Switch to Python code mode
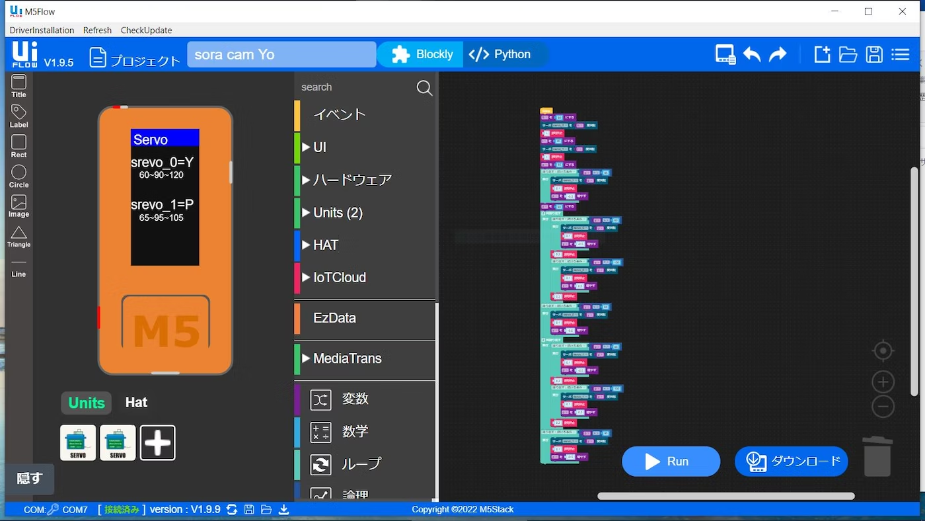This screenshot has width=925, height=521. tap(500, 54)
